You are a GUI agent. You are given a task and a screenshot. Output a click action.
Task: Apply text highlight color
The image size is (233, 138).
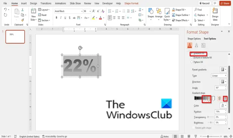tap(93, 18)
